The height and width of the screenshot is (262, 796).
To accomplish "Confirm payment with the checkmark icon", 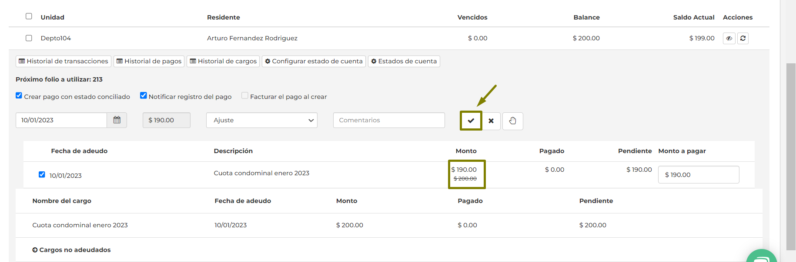I will pyautogui.click(x=471, y=121).
